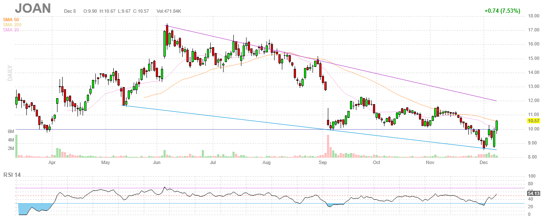Click the JOAN ticker symbol
This screenshot has width=545, height=221.
[33, 8]
